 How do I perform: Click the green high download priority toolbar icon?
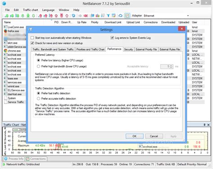[17, 16]
